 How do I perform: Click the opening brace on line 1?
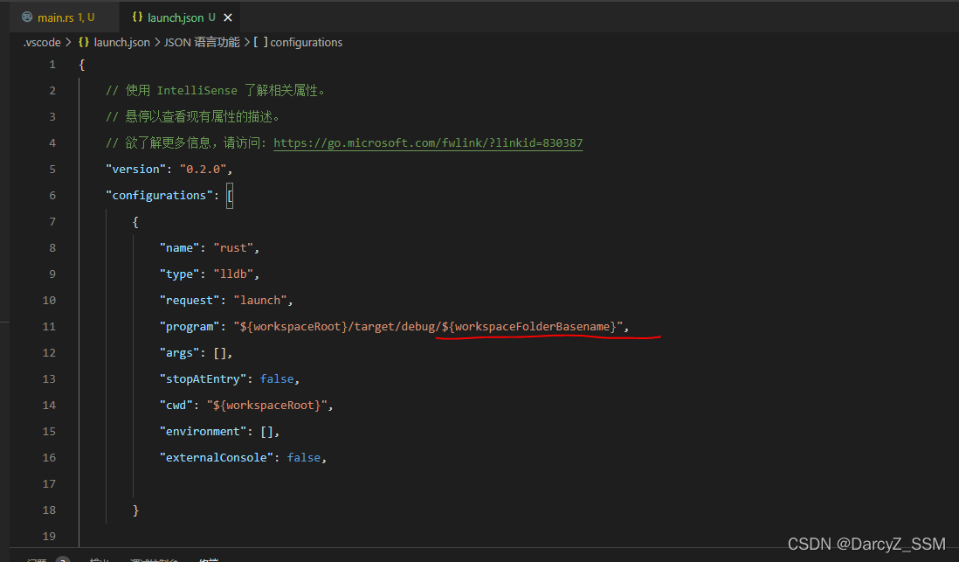(x=82, y=65)
